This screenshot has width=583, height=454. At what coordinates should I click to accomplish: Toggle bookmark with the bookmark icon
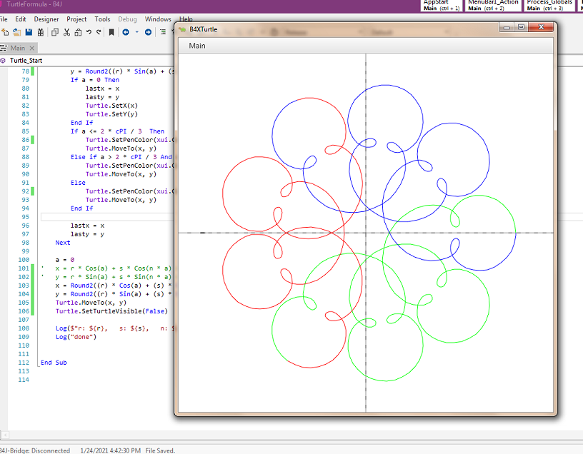click(x=111, y=32)
